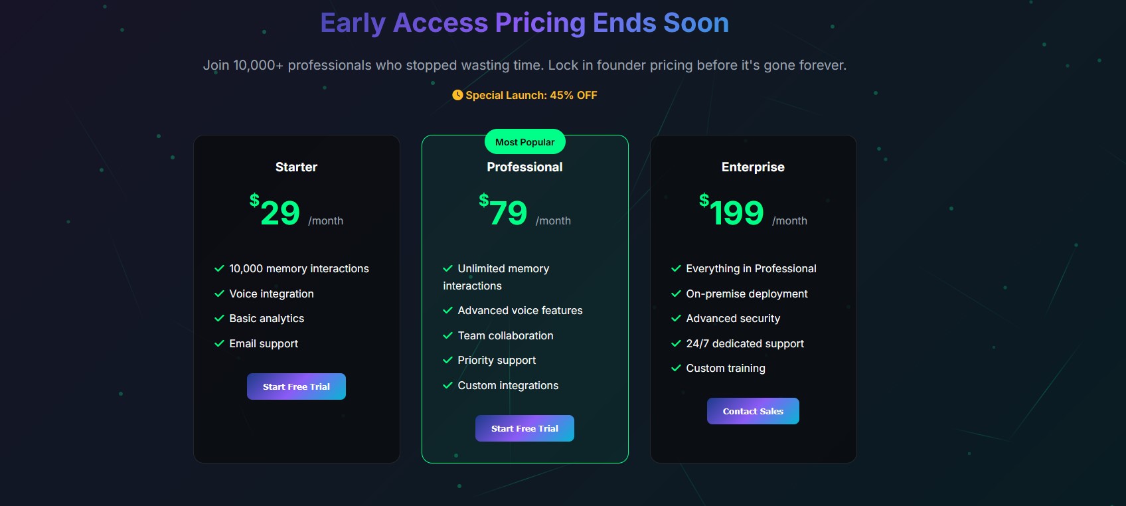The width and height of the screenshot is (1126, 506).
Task: Click the clock icon beside Special Launch
Action: pos(457,95)
